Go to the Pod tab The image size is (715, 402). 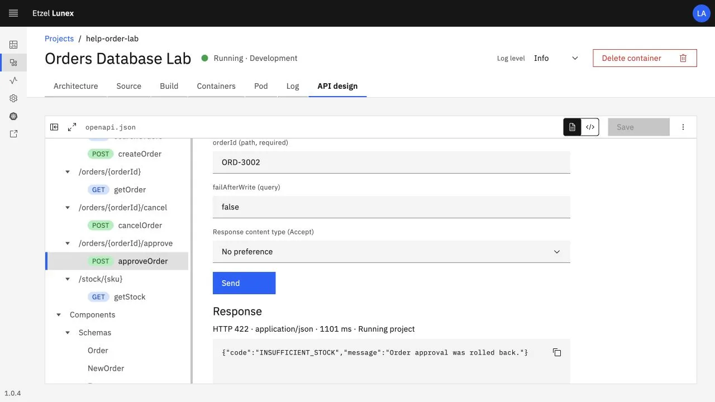261,86
